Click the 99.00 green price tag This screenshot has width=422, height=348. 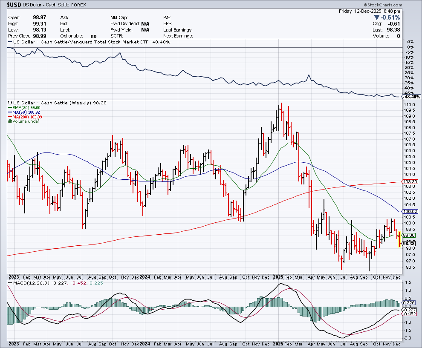[x=409, y=235]
